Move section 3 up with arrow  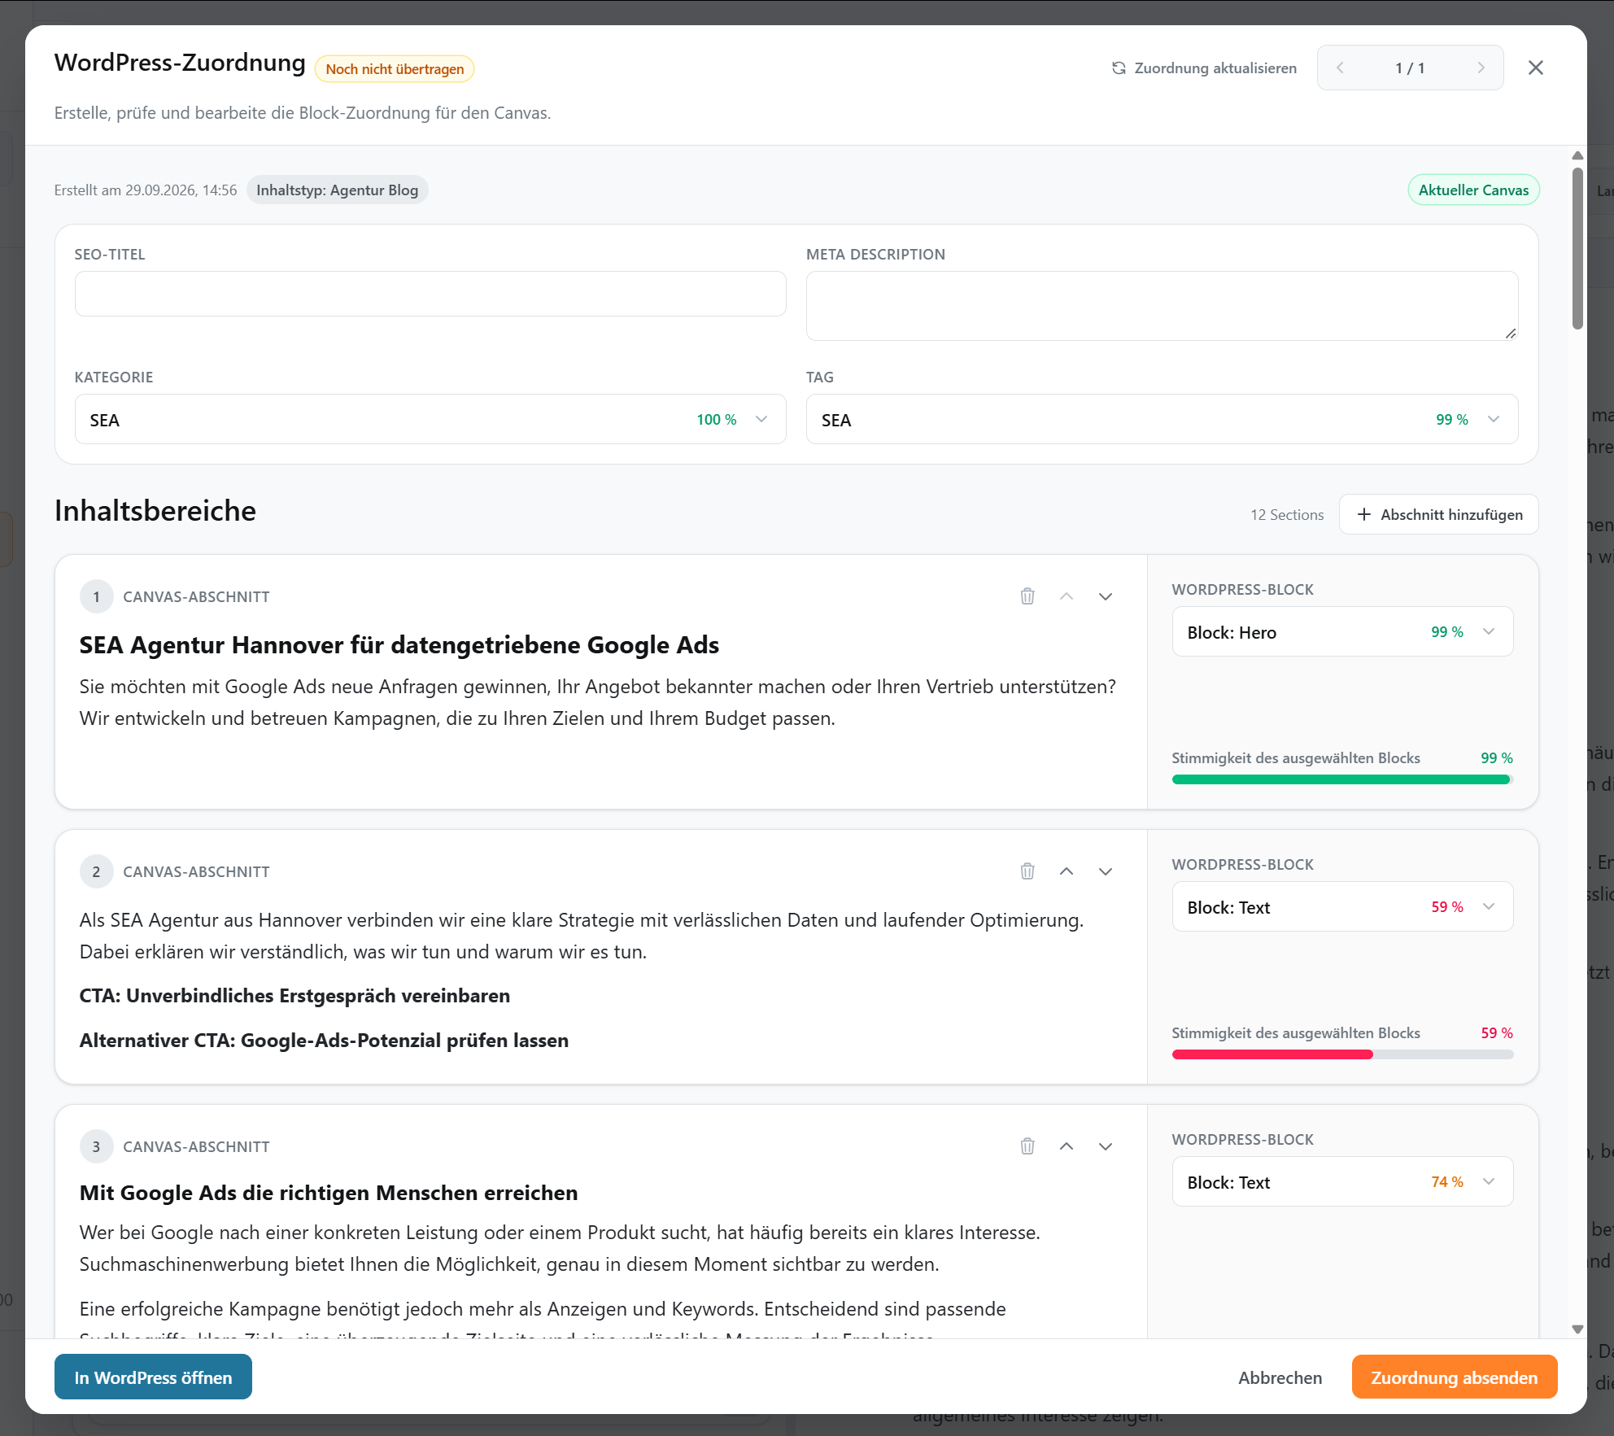(x=1067, y=1146)
